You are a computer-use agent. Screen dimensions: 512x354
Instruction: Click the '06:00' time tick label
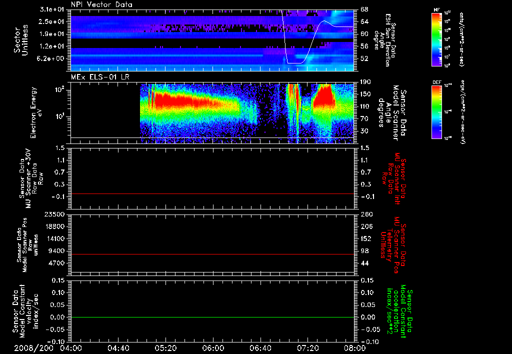[x=213, y=348]
